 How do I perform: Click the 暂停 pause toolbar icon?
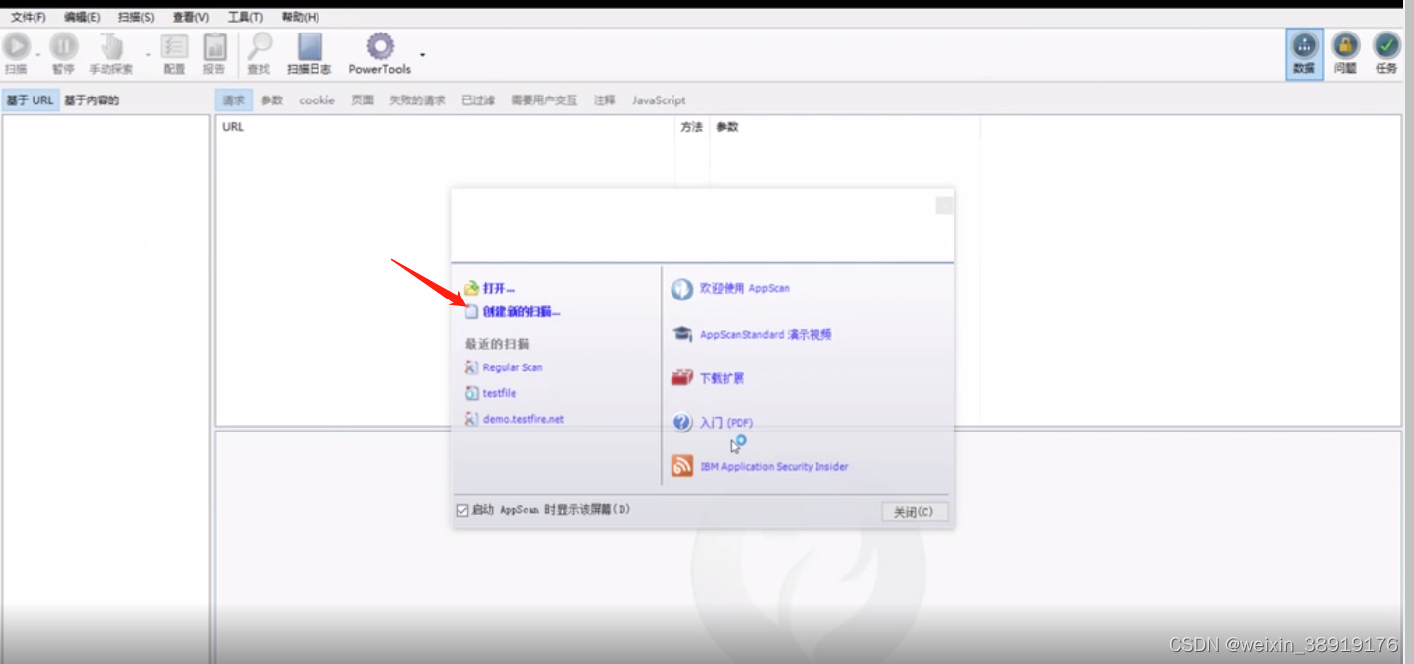tap(64, 46)
